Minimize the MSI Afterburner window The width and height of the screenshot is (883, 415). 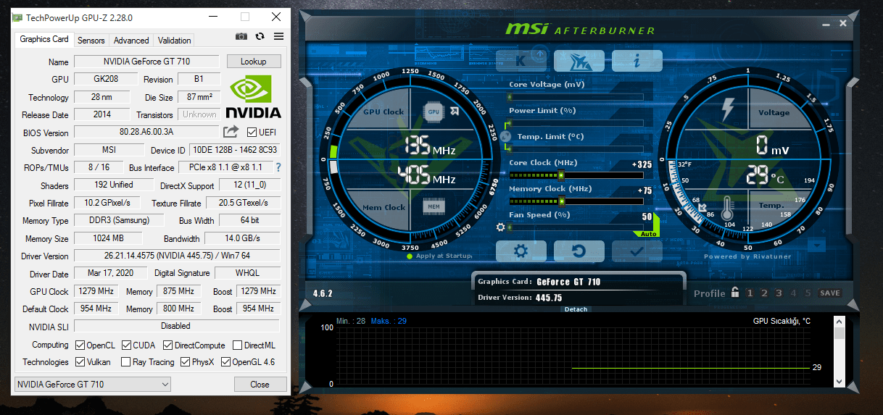pos(826,24)
